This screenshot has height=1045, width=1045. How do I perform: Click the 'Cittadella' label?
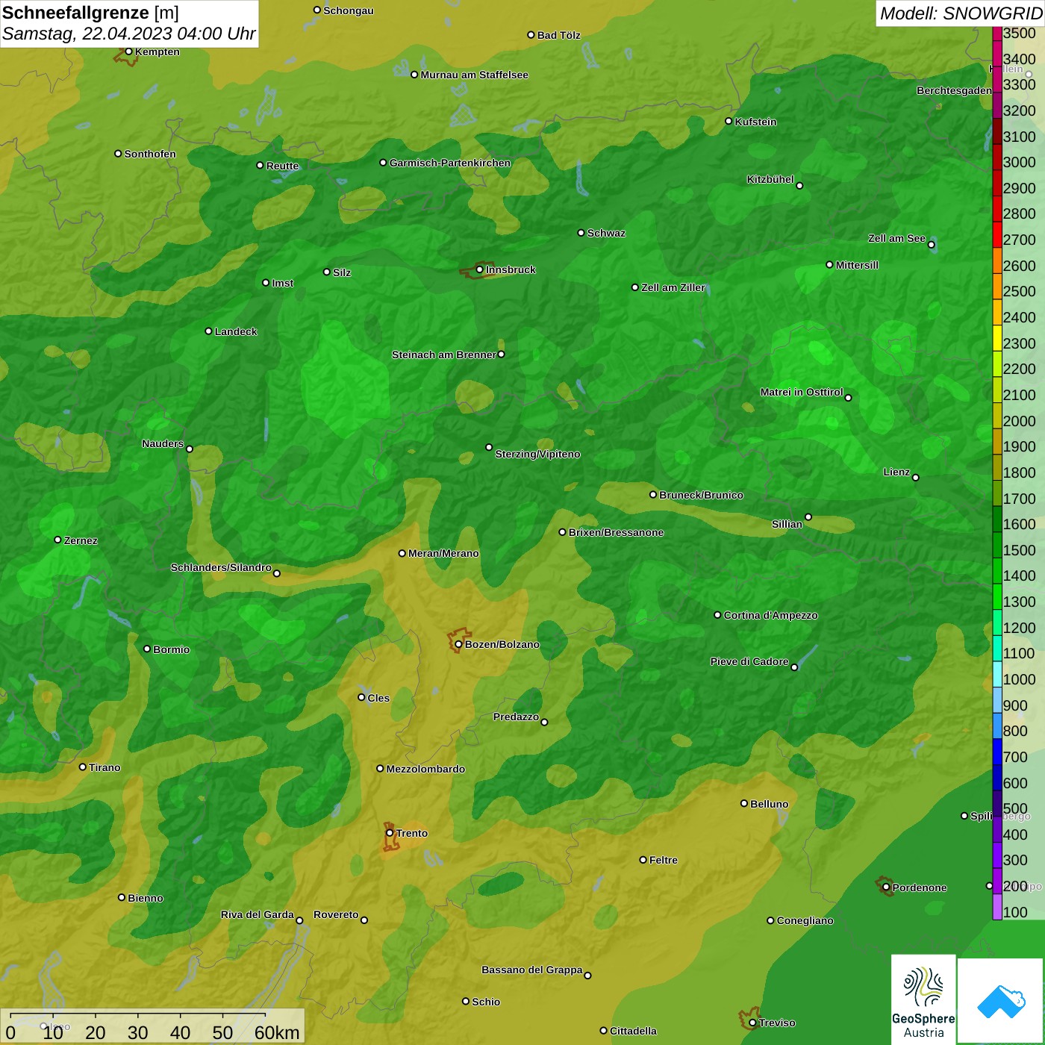(x=633, y=1031)
